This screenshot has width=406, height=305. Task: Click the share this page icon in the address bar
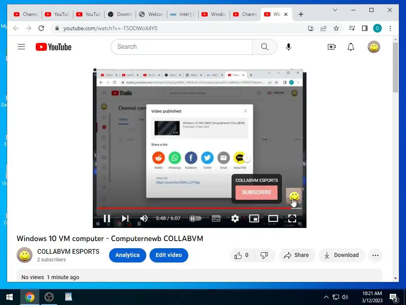(324, 28)
